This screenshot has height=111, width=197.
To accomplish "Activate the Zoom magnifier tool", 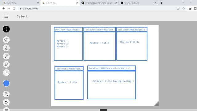I will pos(6,94).
